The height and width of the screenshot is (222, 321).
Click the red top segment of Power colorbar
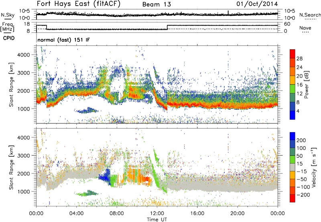pos(293,54)
